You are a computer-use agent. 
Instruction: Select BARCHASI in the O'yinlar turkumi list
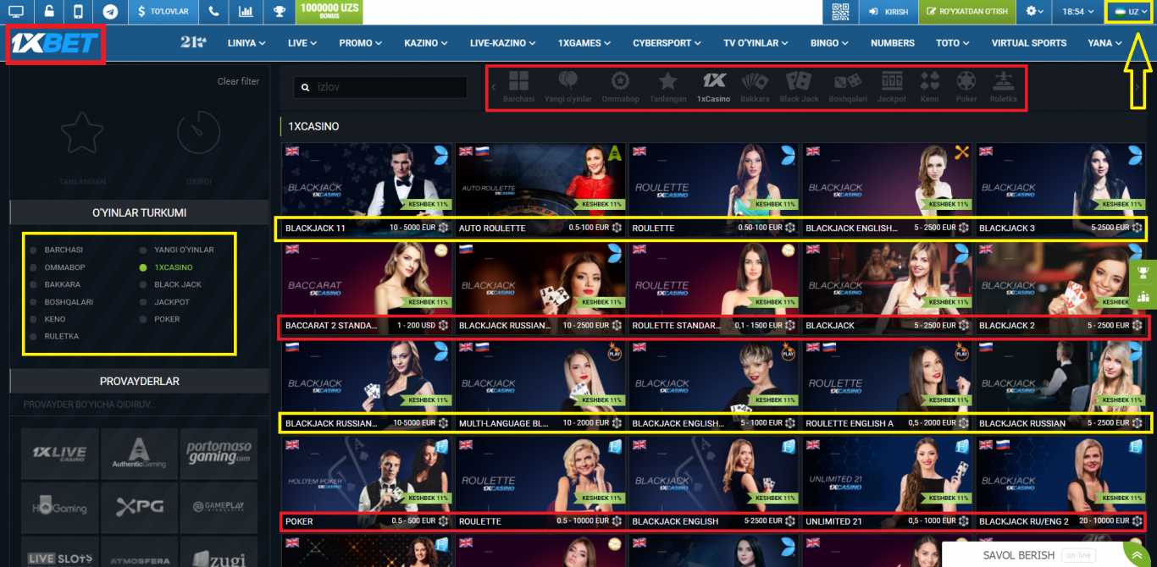(64, 250)
